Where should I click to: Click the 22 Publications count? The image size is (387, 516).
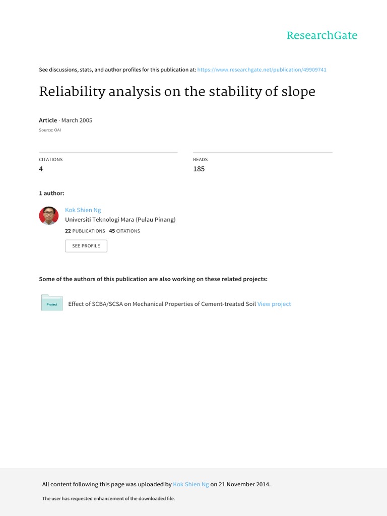click(85, 231)
